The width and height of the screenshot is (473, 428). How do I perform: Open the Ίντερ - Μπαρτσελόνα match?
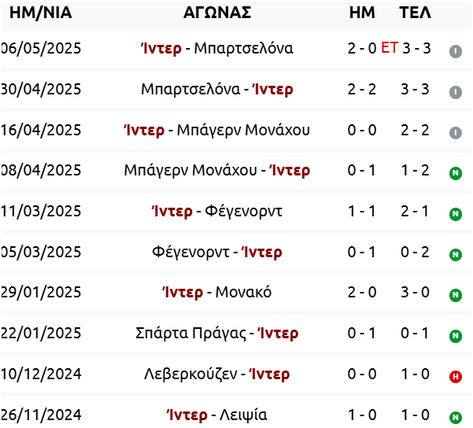(x=217, y=48)
